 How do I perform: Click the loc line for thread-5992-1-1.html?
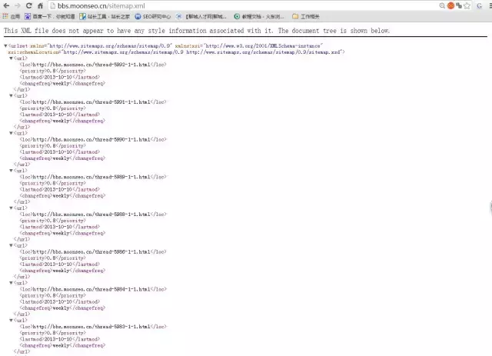93,65
